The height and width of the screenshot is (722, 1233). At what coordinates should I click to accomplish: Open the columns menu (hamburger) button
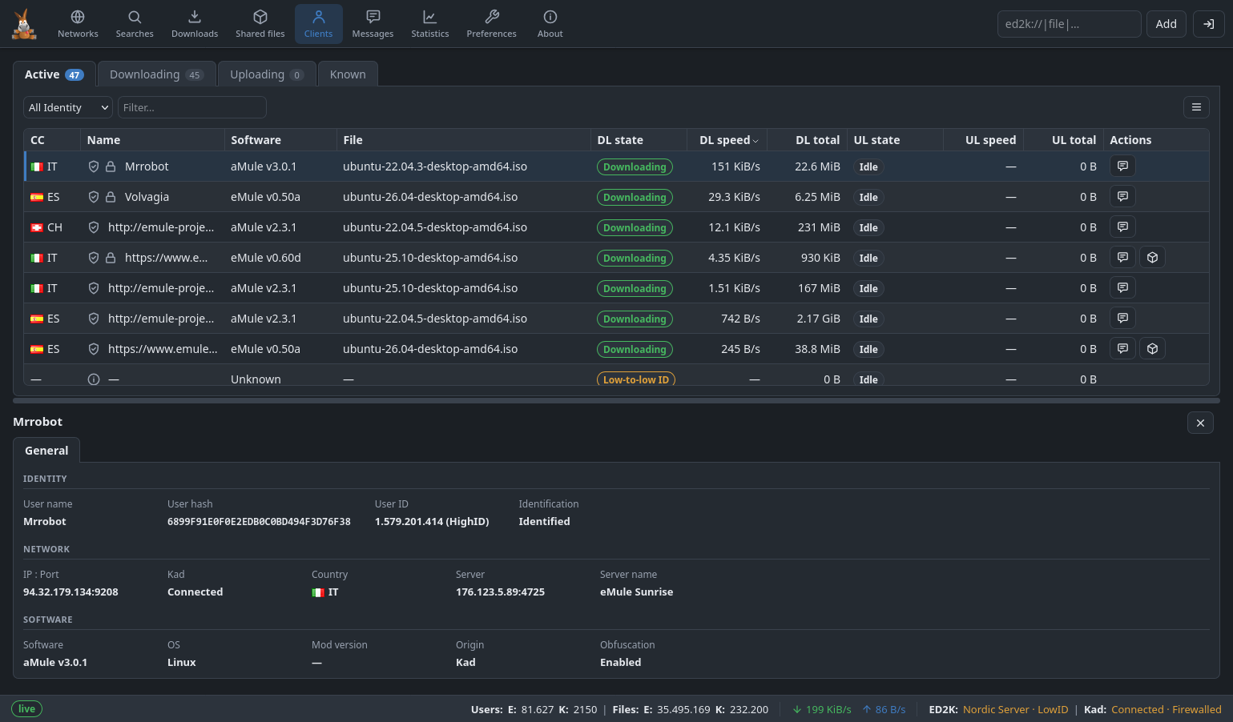click(x=1196, y=107)
